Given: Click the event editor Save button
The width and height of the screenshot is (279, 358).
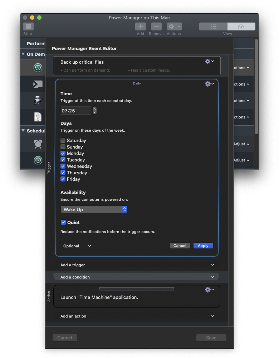Looking at the screenshot, I should point(211,338).
